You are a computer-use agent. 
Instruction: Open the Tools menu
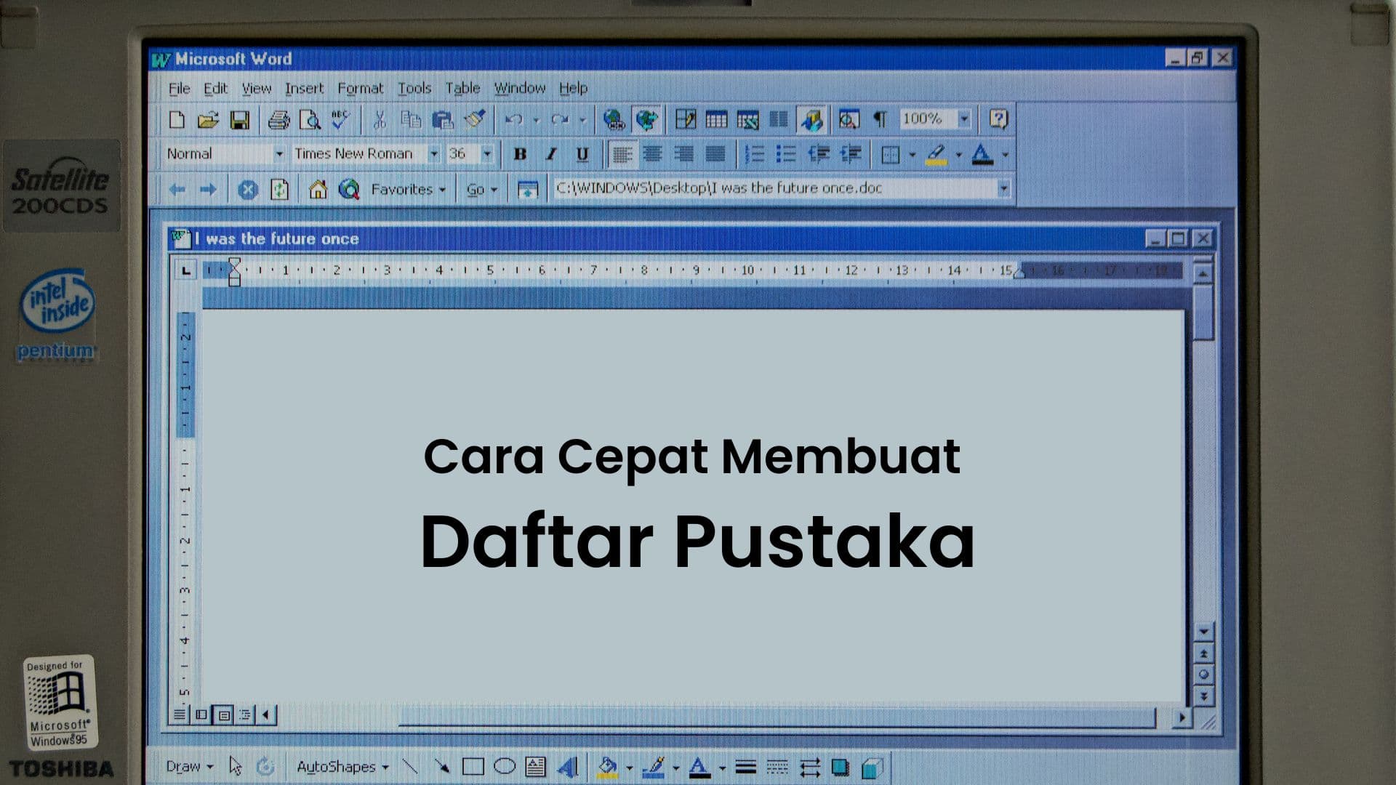coord(415,88)
